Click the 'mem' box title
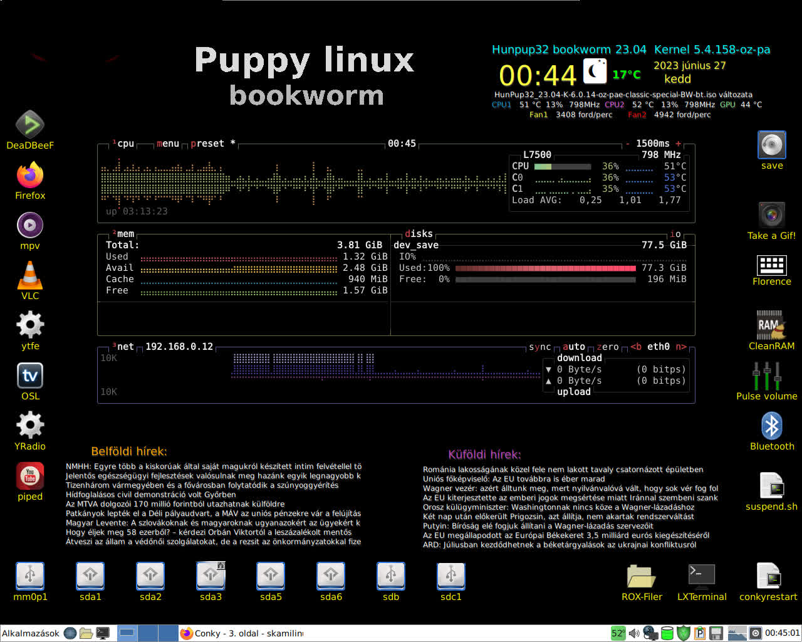802x642 pixels. coord(125,234)
